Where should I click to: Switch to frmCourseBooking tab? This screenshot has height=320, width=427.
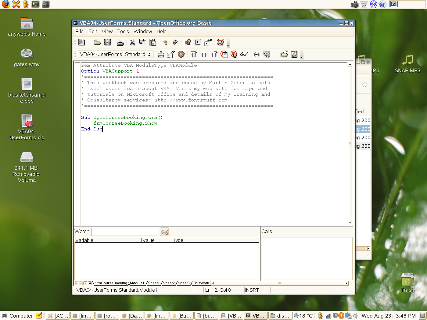tap(111, 283)
